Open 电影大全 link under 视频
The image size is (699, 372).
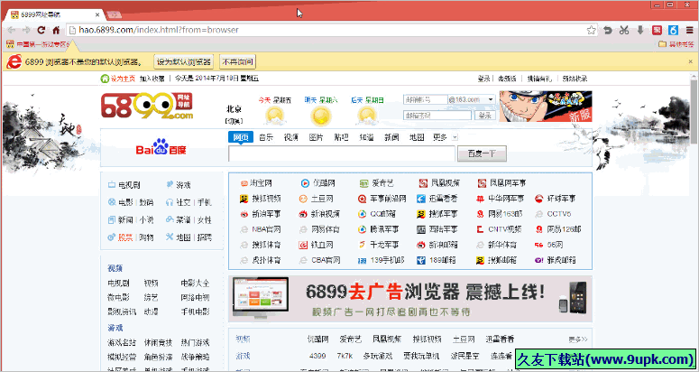coord(195,284)
